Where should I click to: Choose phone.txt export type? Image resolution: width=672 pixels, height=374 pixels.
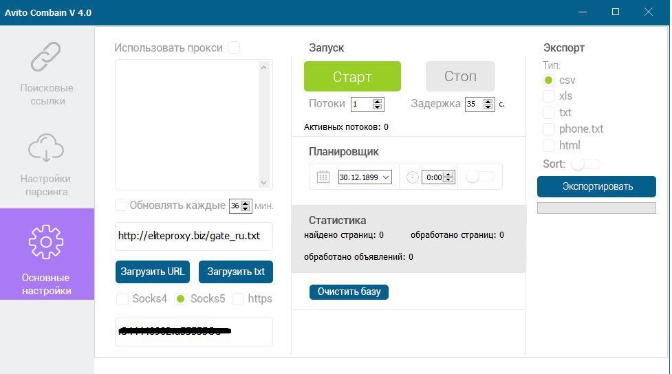click(x=549, y=129)
